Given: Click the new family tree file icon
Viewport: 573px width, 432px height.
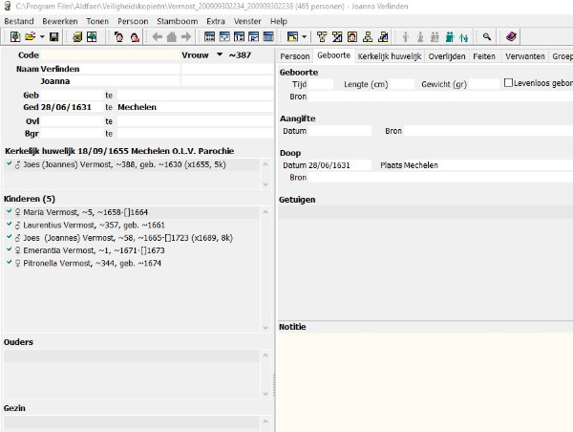Looking at the screenshot, I should coord(13,36).
